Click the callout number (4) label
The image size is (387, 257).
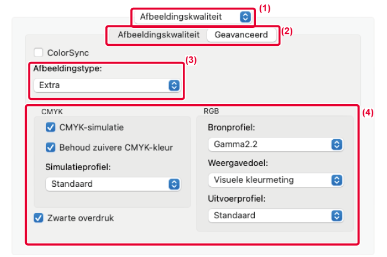[368, 112]
